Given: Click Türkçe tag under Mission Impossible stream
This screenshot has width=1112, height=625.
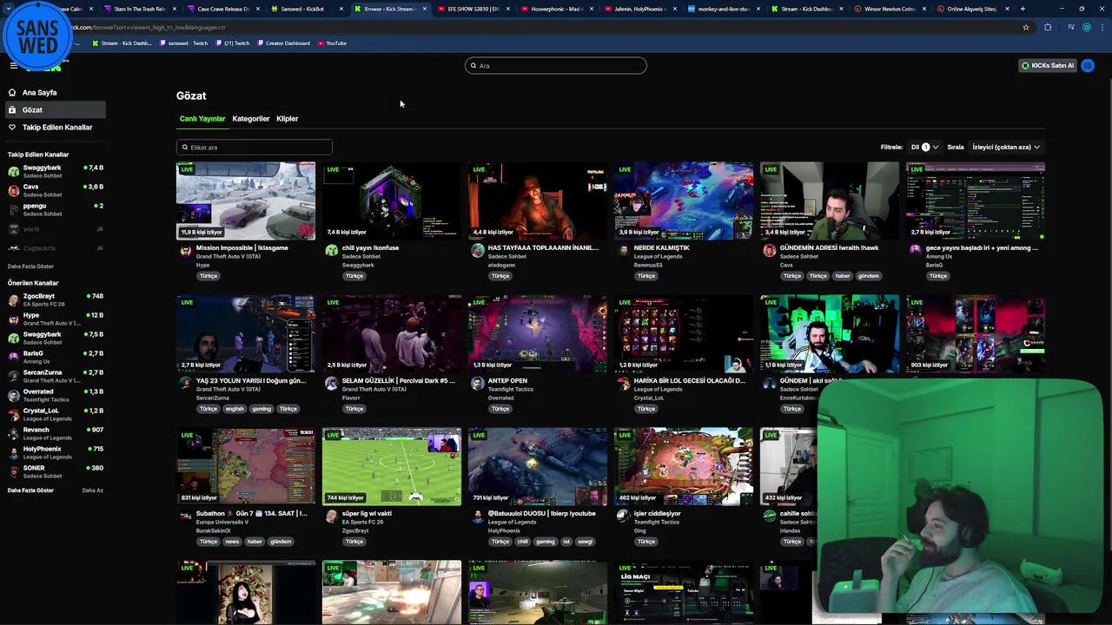Looking at the screenshot, I should pyautogui.click(x=208, y=276).
